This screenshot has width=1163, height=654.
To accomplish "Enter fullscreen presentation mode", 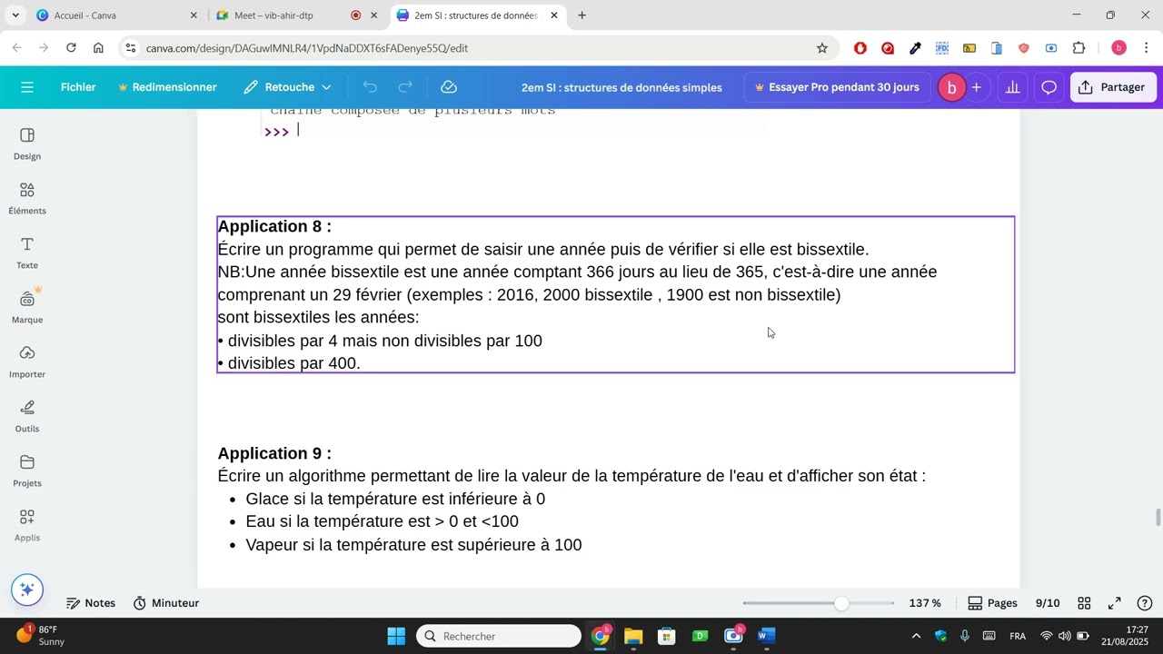I will click(x=1115, y=603).
